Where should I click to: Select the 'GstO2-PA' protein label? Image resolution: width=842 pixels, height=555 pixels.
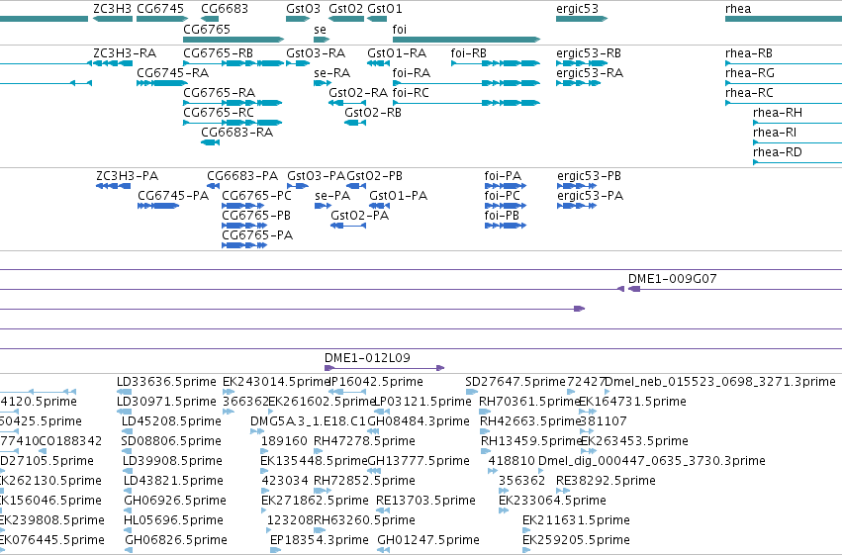(360, 216)
